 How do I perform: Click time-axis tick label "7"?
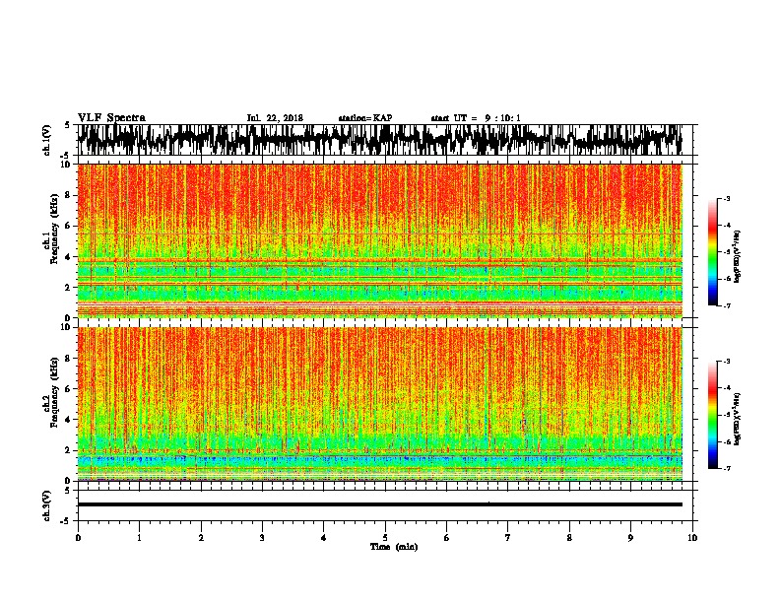click(x=508, y=538)
